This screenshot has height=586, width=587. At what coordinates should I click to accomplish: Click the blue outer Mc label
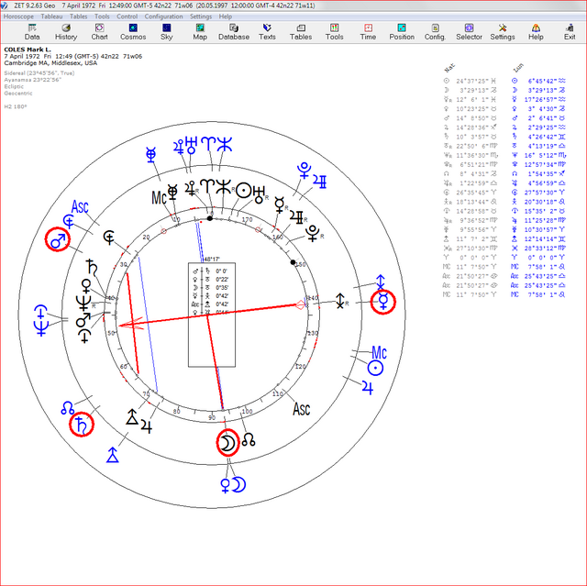pos(379,352)
